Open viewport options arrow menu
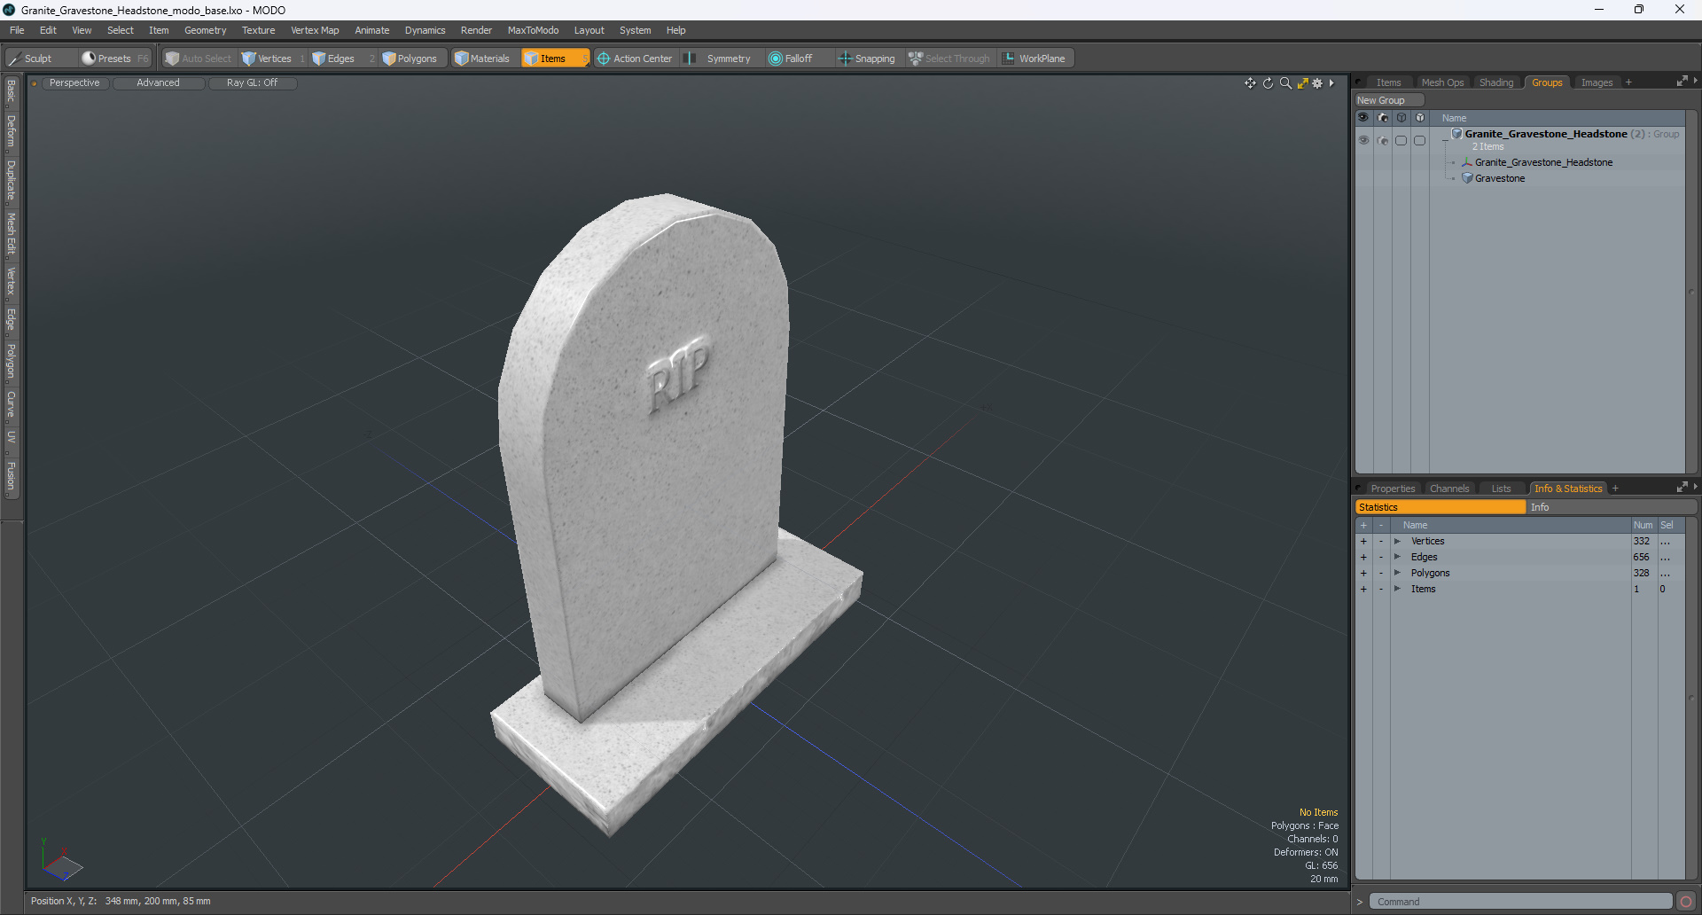 [x=1331, y=83]
